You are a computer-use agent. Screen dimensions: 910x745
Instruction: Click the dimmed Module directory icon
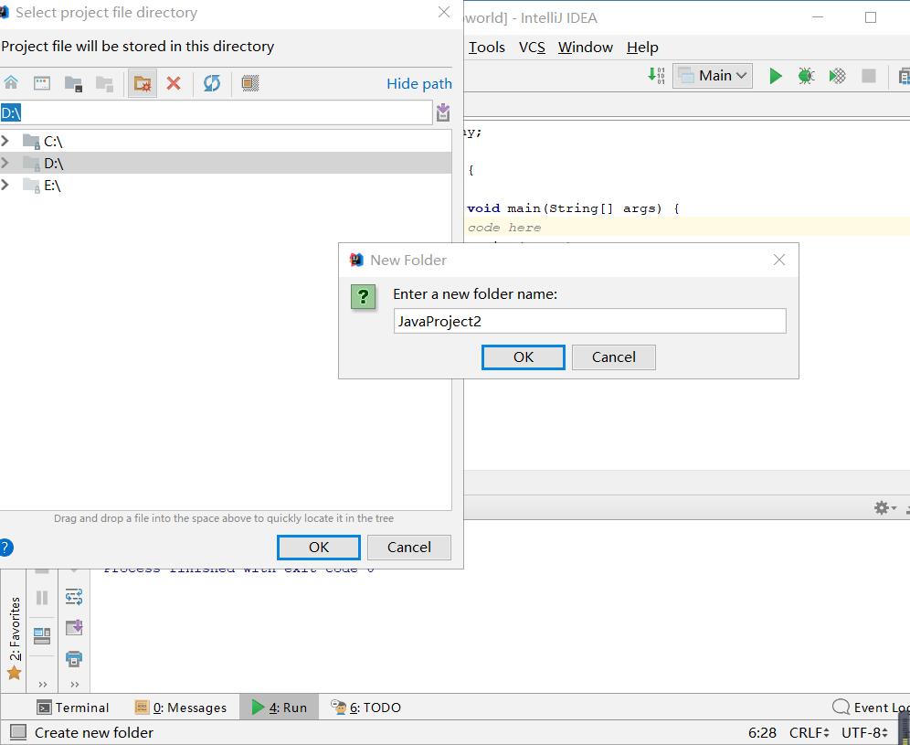coord(104,83)
